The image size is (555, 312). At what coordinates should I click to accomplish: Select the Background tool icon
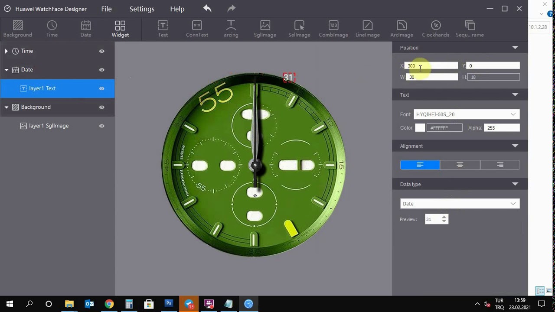[18, 29]
